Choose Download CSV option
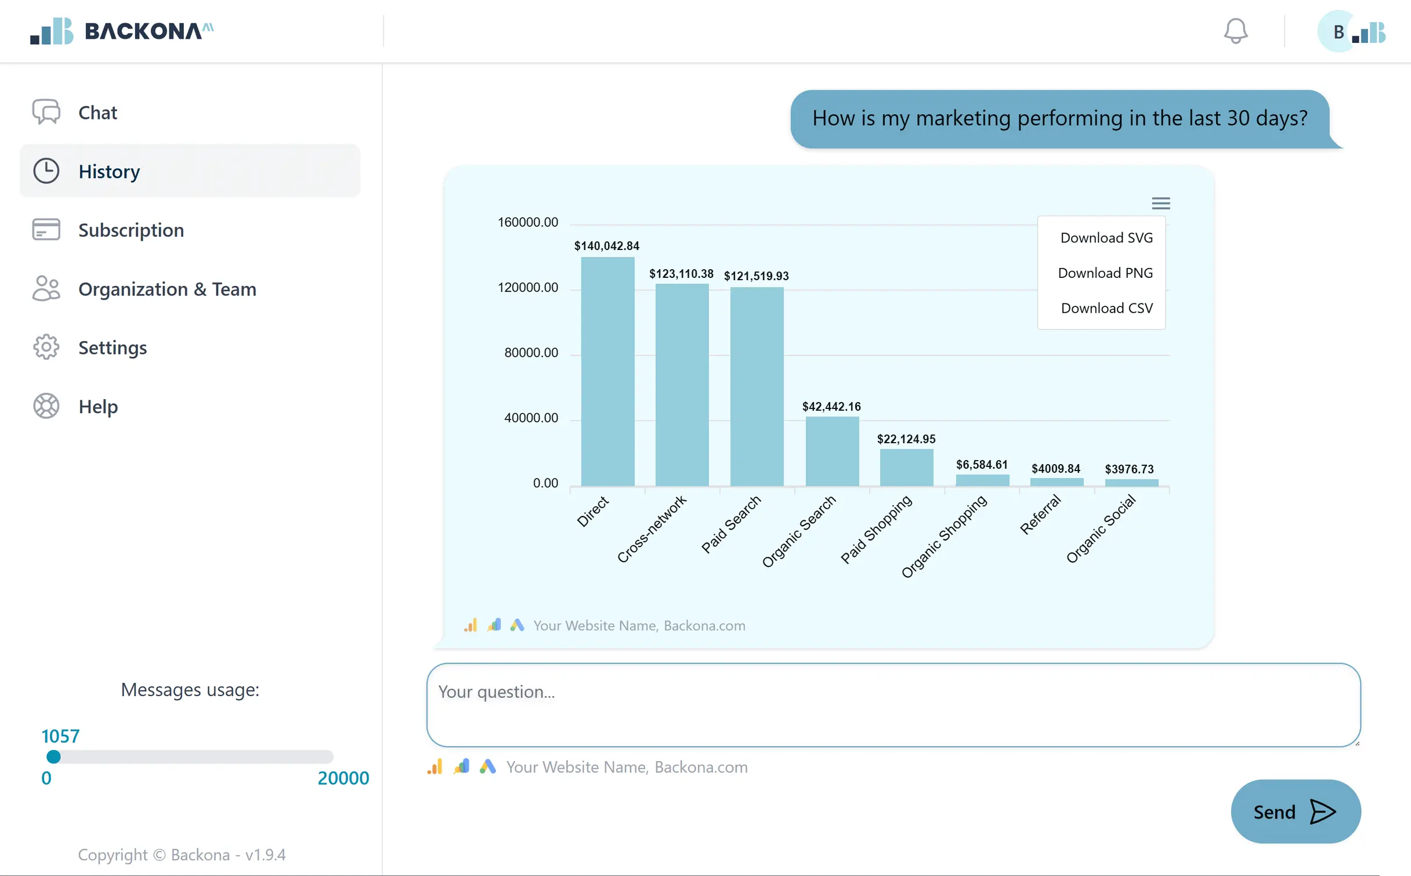The height and width of the screenshot is (876, 1411). pos(1106,308)
